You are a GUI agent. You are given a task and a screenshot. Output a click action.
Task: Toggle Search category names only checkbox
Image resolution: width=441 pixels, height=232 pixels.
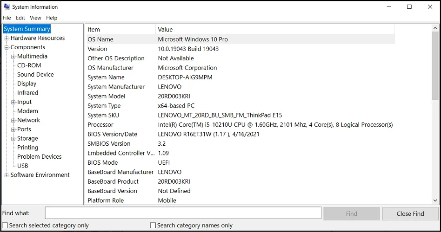pos(153,226)
